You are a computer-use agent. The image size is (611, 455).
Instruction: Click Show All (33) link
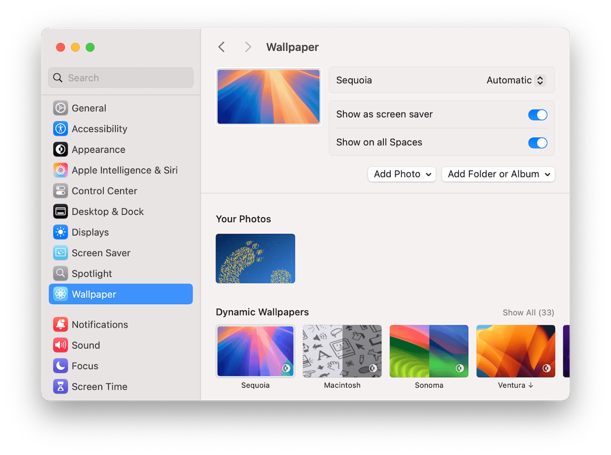(x=528, y=313)
